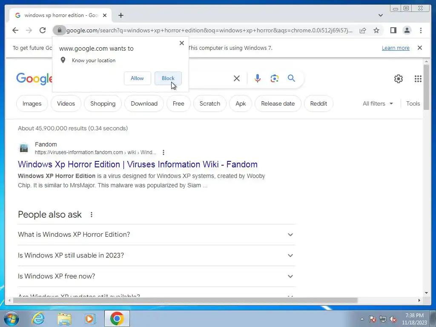Open Google quick settings gear
The width and height of the screenshot is (436, 327).
(x=399, y=79)
